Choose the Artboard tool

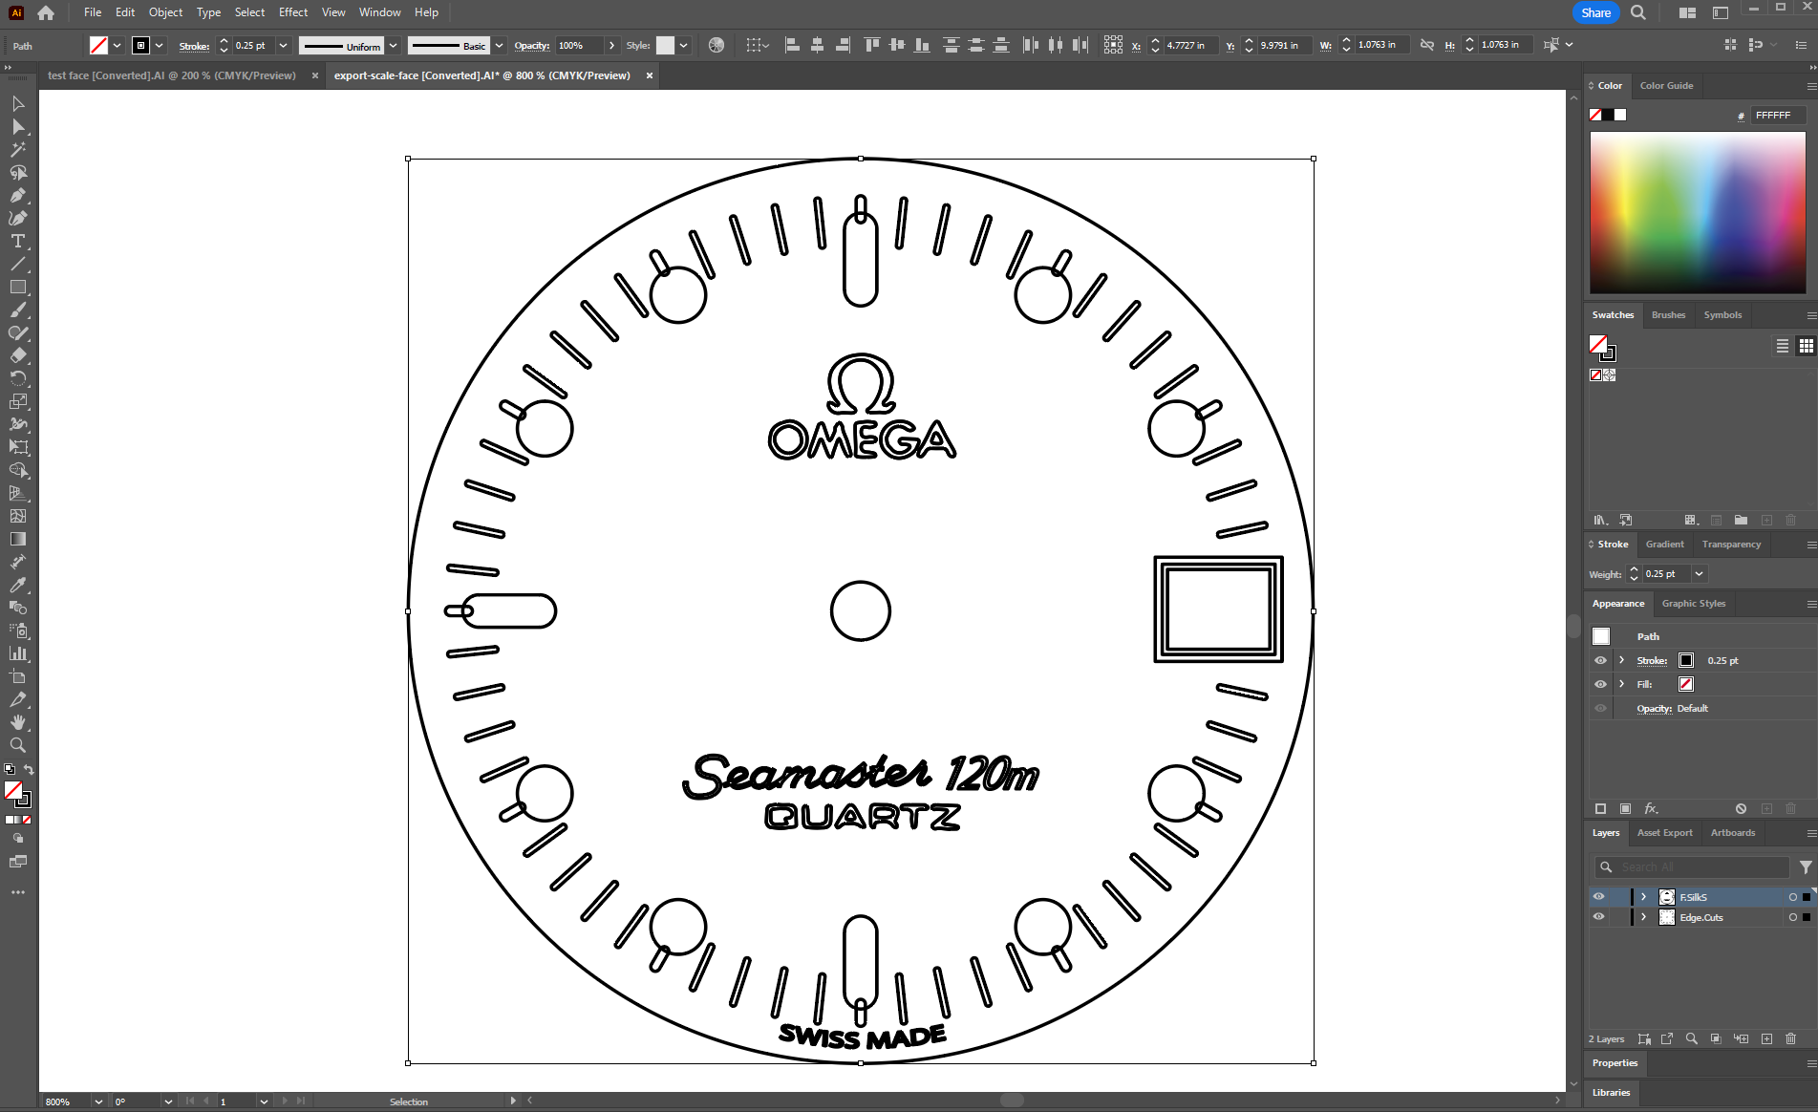point(18,676)
